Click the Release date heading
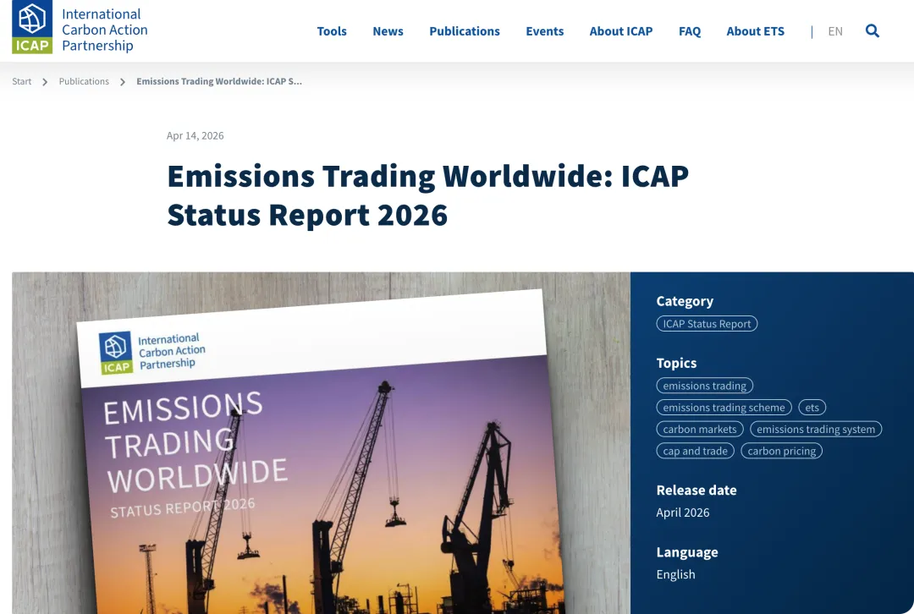This screenshot has width=914, height=614. (x=696, y=491)
